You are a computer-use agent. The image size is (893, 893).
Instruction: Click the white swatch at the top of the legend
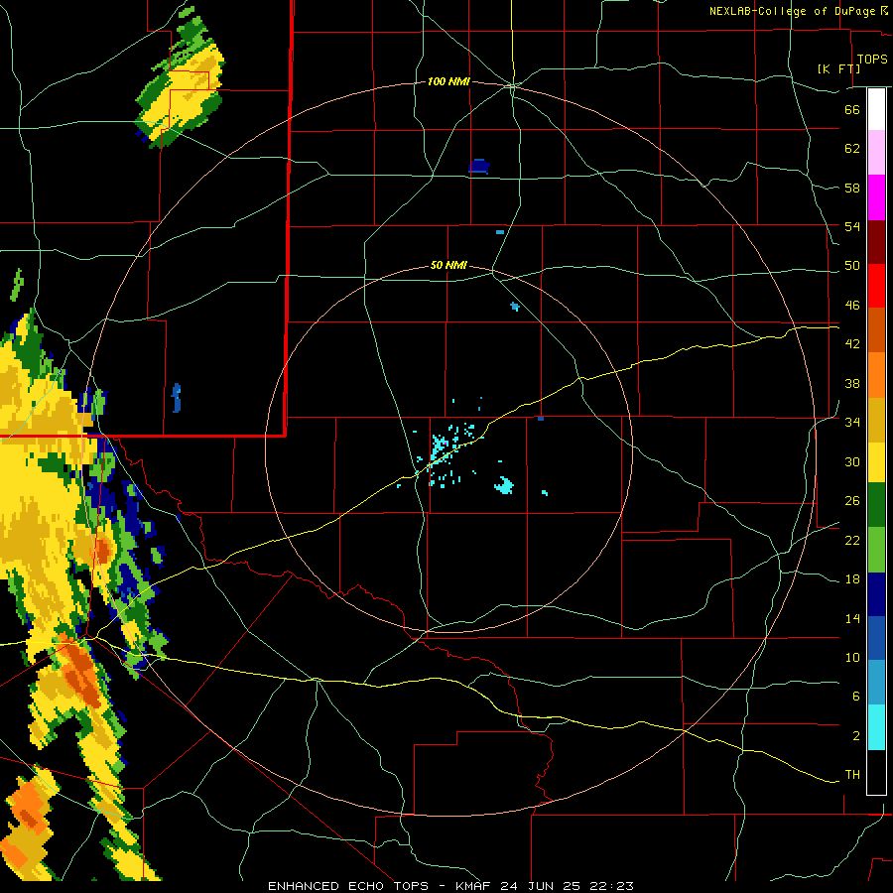876,109
